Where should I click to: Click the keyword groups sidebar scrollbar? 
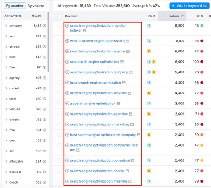48,42
